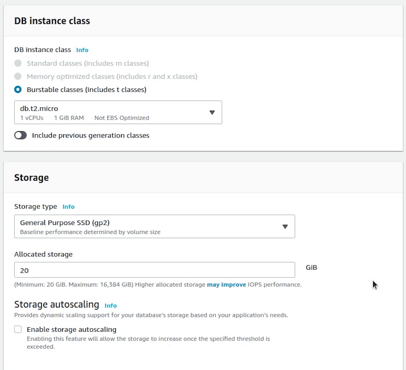Focus the Allocated storage input field
Viewport: 406px width, 370px height.
[x=154, y=270]
